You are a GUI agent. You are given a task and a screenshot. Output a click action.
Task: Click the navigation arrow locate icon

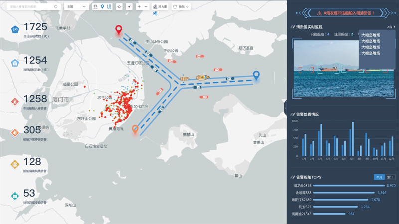(129, 7)
